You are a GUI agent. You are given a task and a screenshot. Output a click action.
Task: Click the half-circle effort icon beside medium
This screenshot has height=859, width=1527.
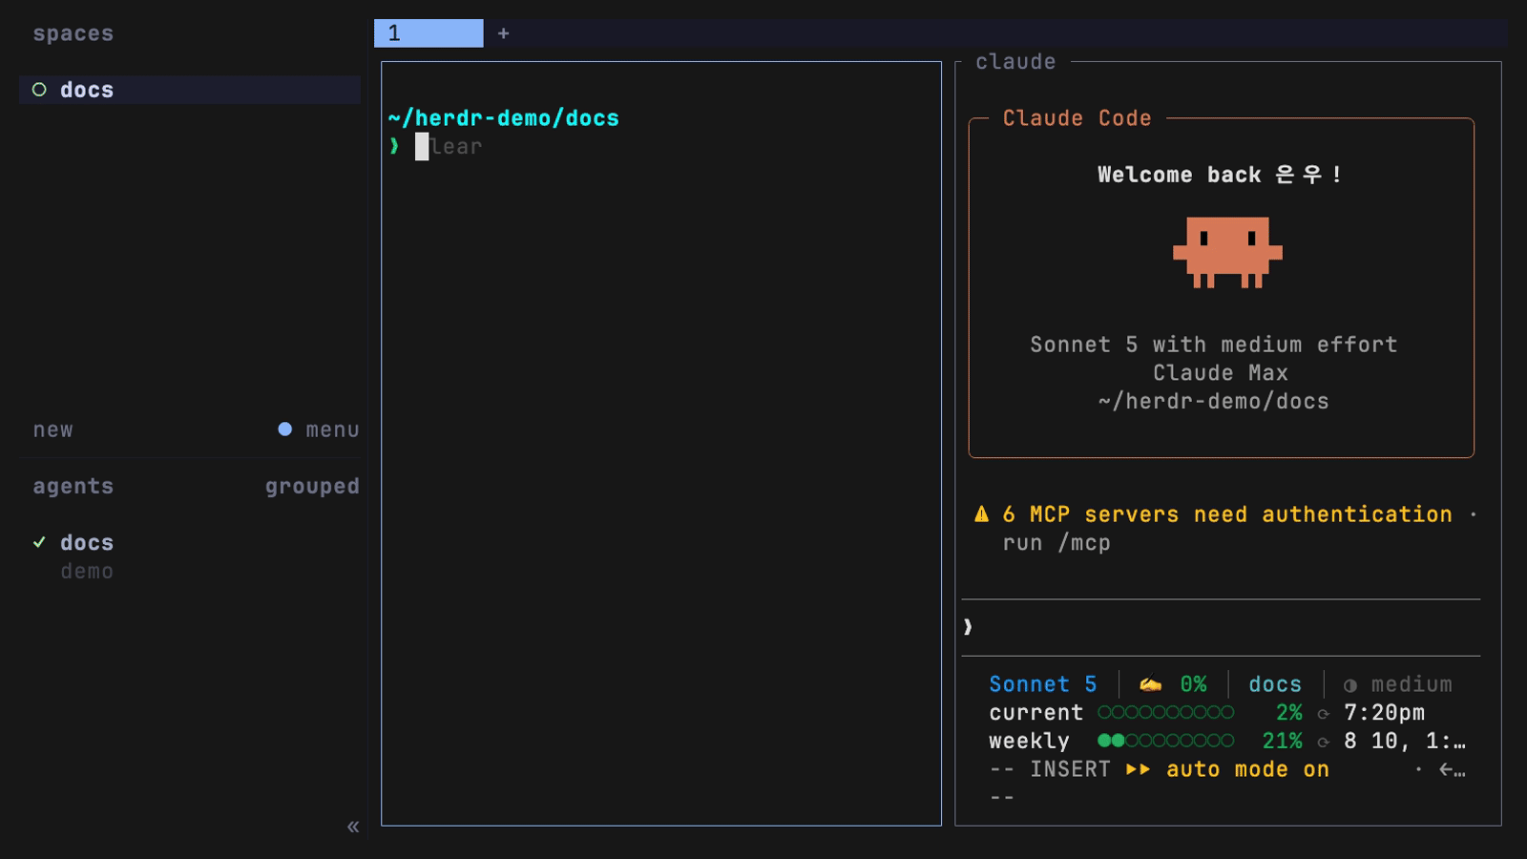(1349, 685)
